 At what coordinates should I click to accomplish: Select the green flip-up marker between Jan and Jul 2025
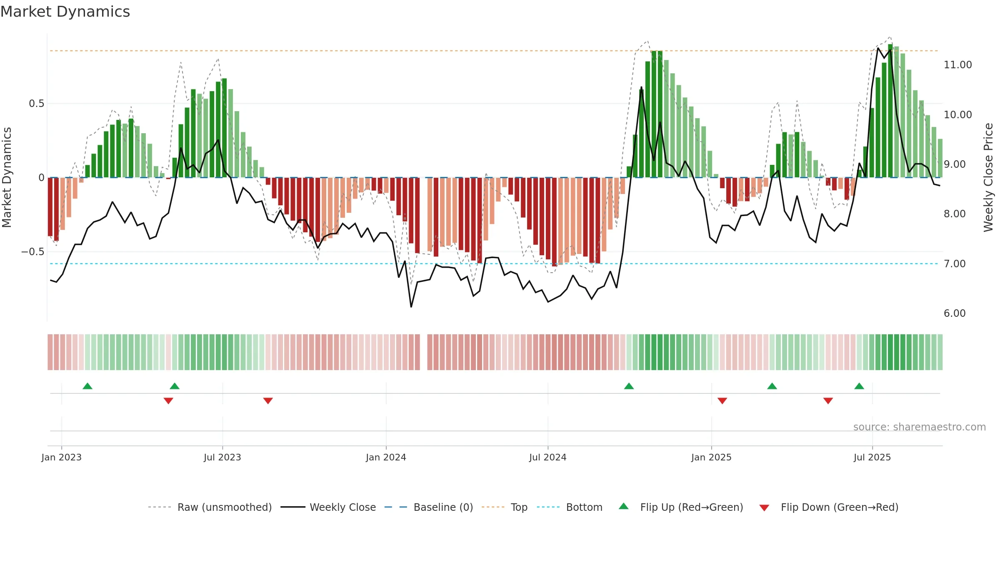[x=772, y=386]
